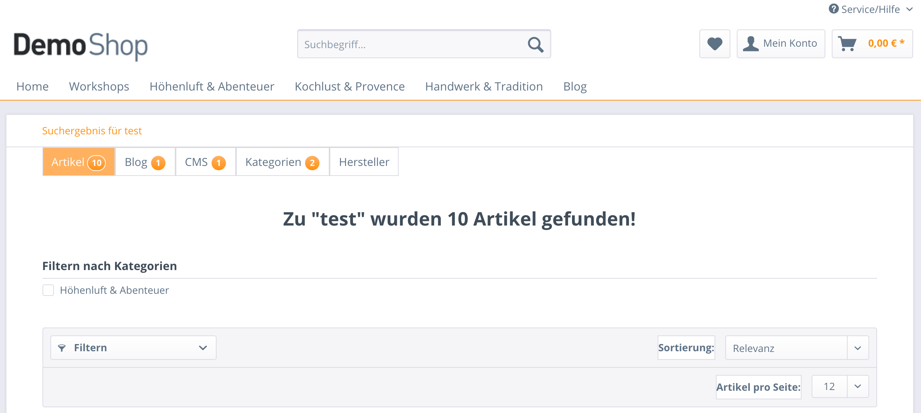
Task: Open Workshops navigation item
Action: pos(99,87)
